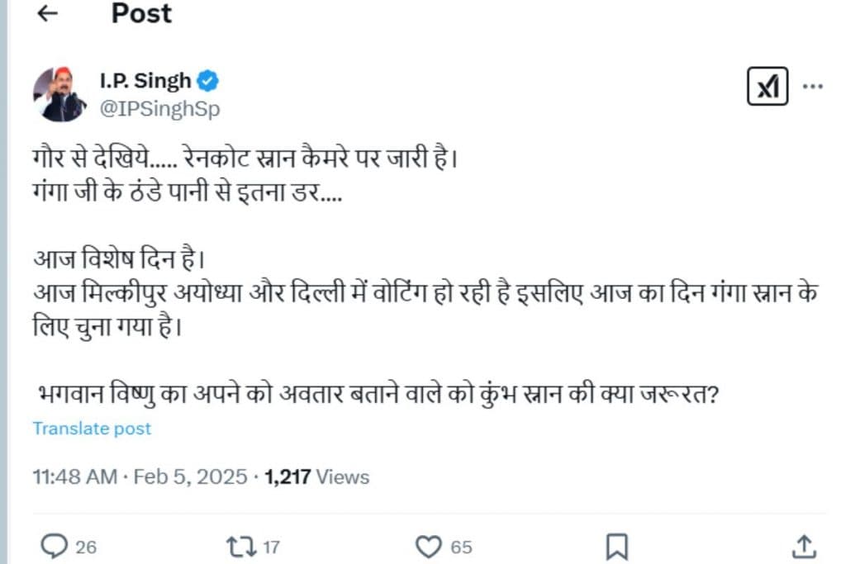Bookmark this post
846x564 pixels.
click(x=617, y=546)
